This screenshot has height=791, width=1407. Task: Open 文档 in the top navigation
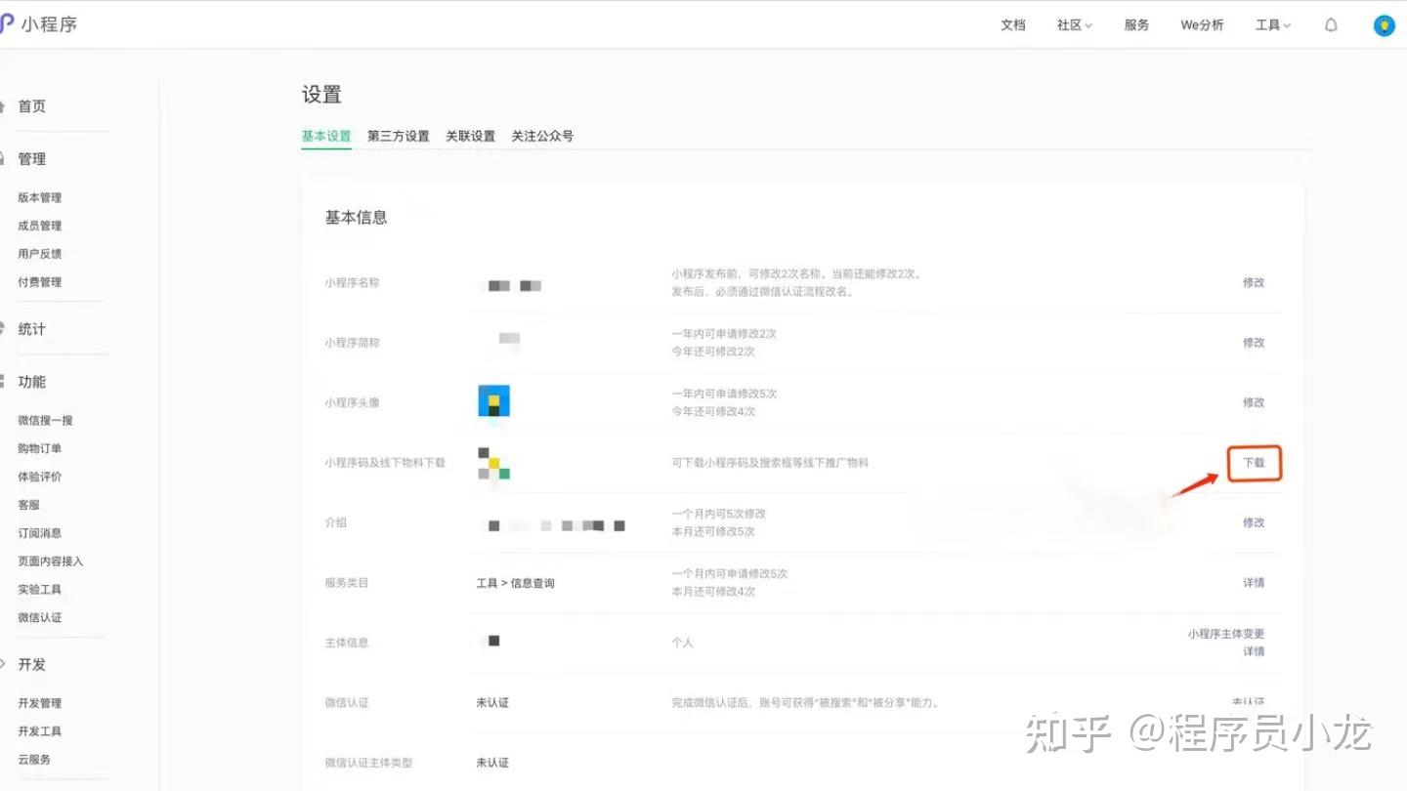[x=1013, y=25]
